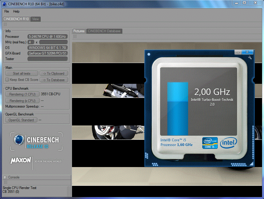Minimize the CINEBENCH window

(x=236, y=3)
